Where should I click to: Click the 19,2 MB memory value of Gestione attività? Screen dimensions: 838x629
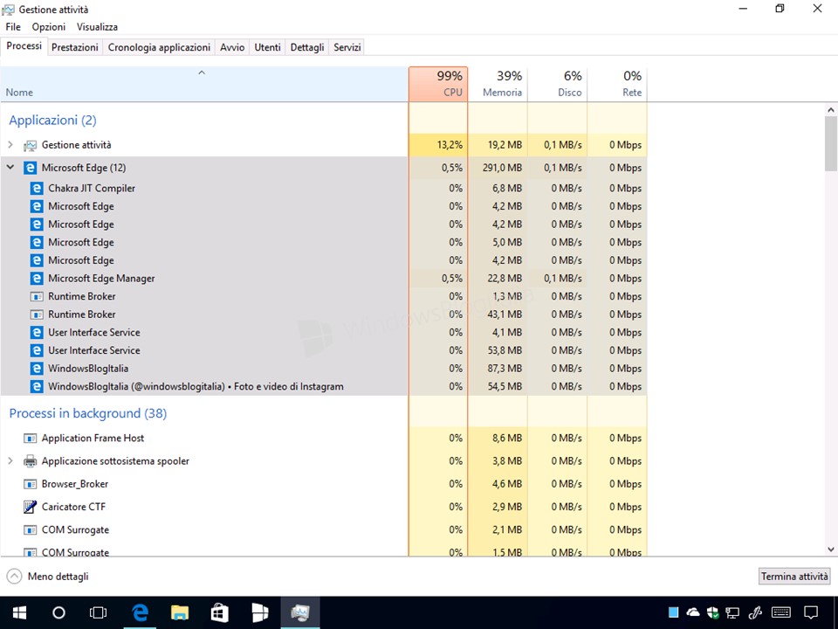pos(505,145)
